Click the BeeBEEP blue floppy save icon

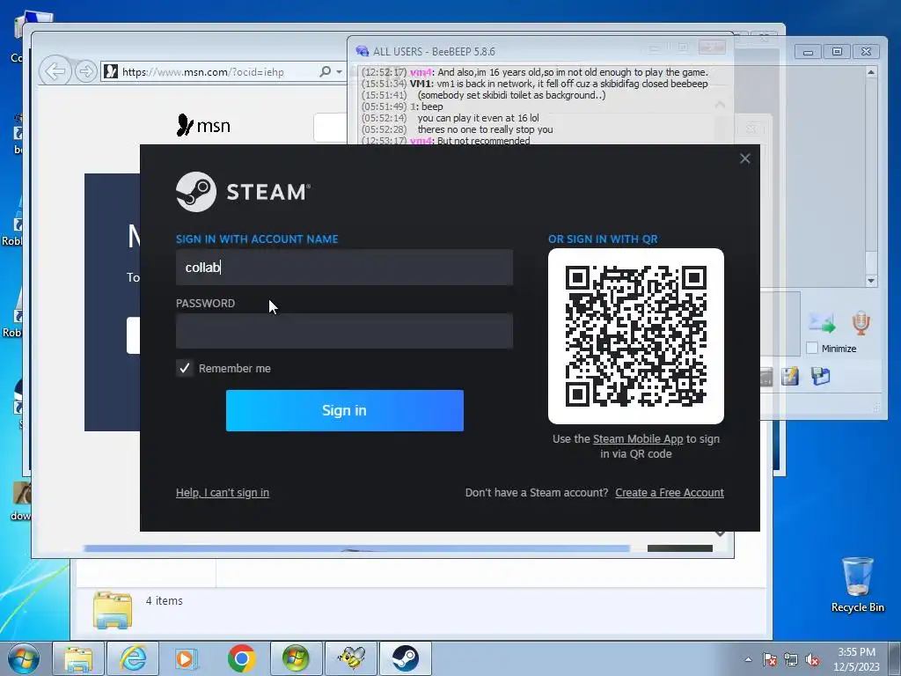pyautogui.click(x=821, y=377)
